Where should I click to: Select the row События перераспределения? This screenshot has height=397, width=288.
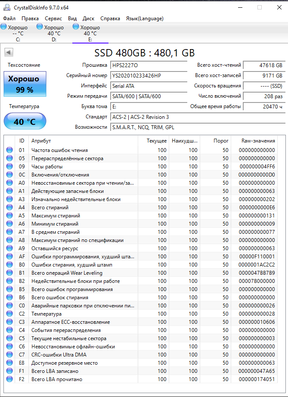(141, 330)
